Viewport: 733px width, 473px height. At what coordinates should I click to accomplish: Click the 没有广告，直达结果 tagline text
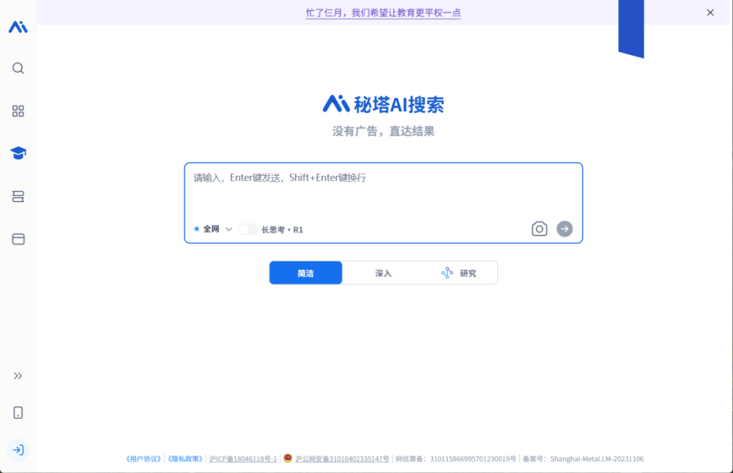383,132
